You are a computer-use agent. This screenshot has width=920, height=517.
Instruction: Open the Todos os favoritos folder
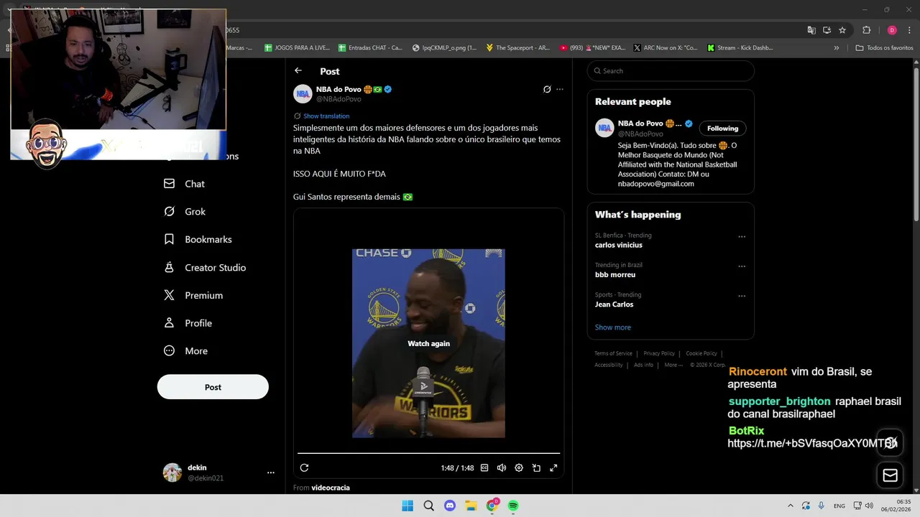[x=884, y=47]
